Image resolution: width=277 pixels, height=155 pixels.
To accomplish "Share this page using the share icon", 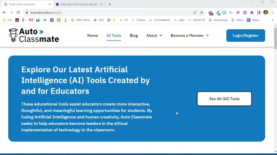I will [x=195, y=12].
